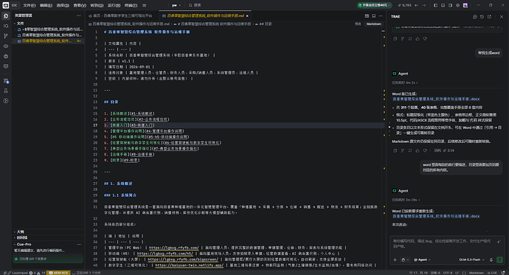Open the 运行(R) menu

[x=114, y=5]
